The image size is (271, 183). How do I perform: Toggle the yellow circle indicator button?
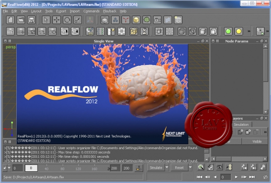(x=238, y=32)
